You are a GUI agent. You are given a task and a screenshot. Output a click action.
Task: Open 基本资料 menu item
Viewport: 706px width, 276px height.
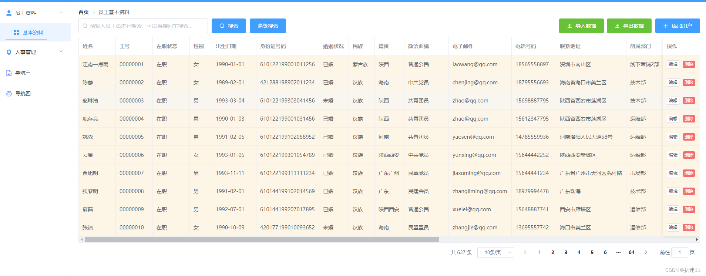[x=36, y=33]
